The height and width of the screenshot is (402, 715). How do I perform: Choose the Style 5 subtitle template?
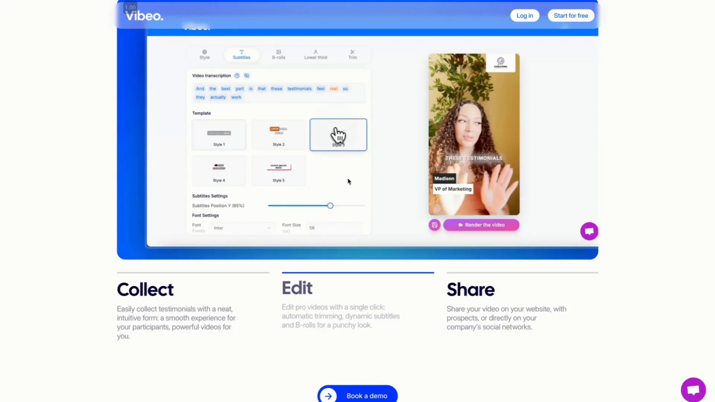click(x=279, y=171)
